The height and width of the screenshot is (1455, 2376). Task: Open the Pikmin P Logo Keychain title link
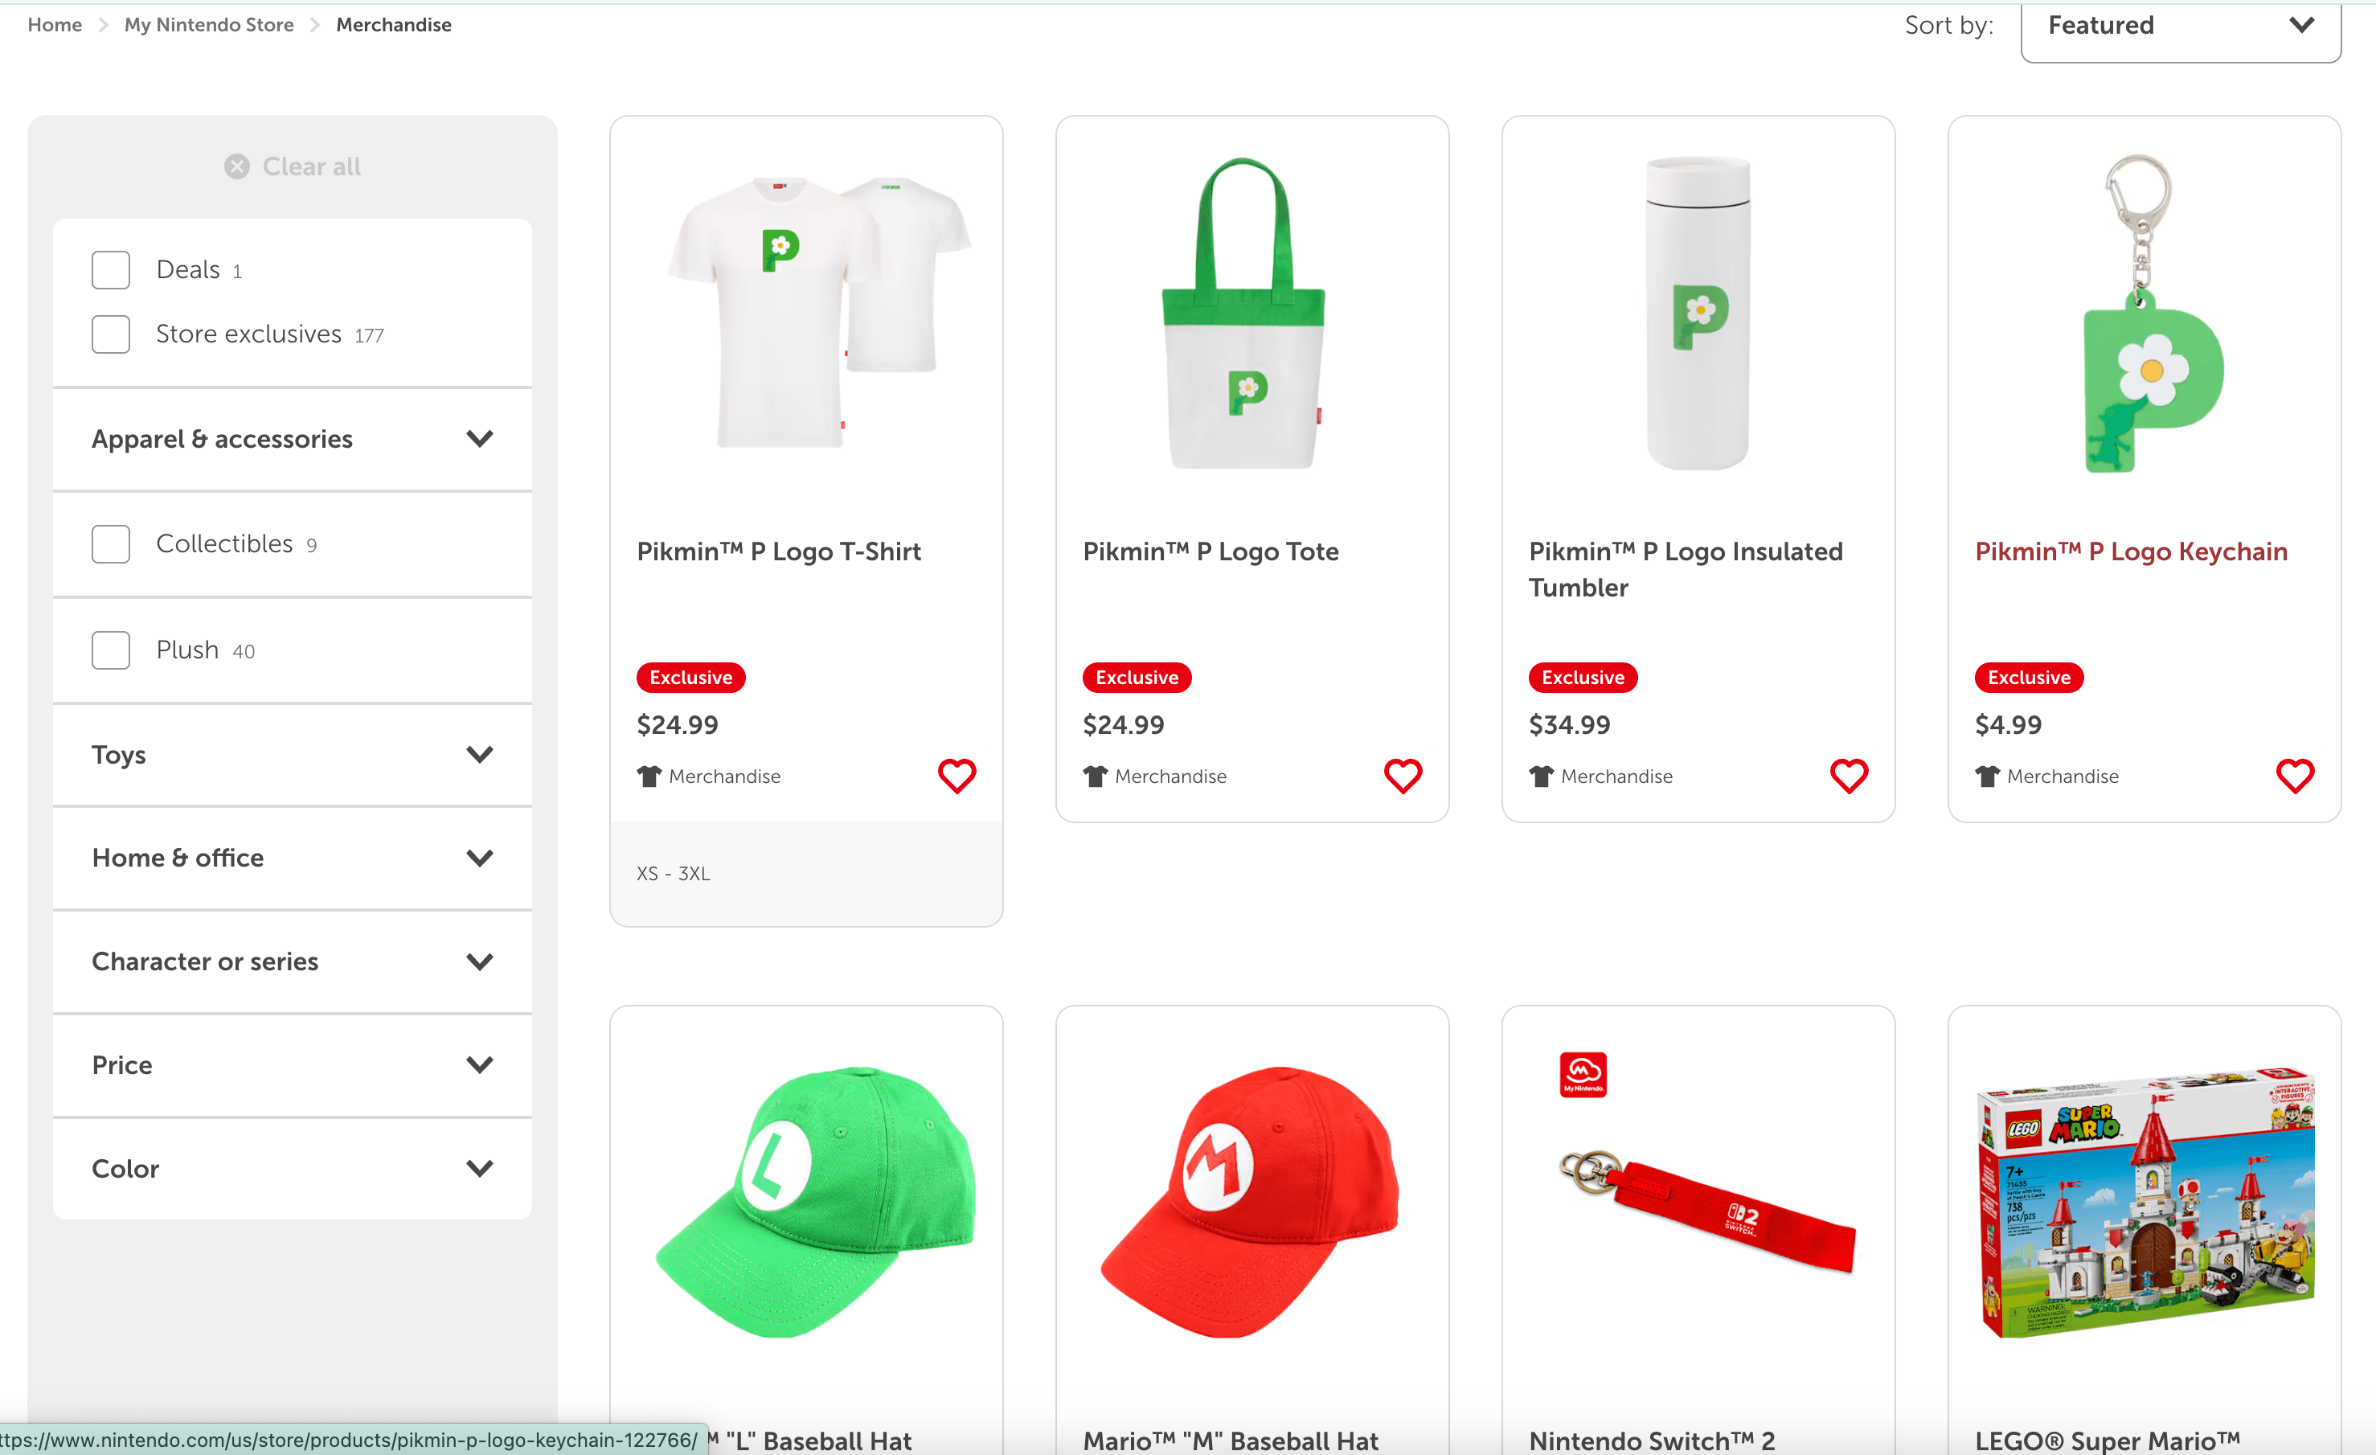pyautogui.click(x=2130, y=551)
